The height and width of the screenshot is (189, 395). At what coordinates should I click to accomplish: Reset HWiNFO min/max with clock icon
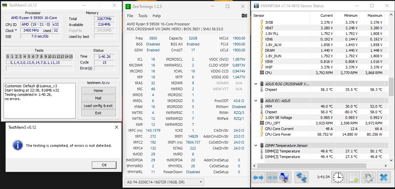[x=338, y=178]
